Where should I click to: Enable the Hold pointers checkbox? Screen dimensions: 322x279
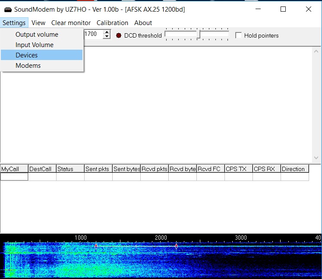(238, 35)
